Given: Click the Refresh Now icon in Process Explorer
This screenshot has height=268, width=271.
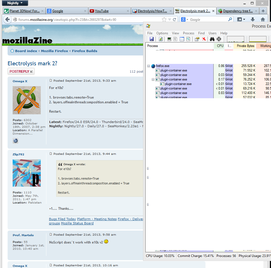Looking at the screenshot, I should pos(161,39).
